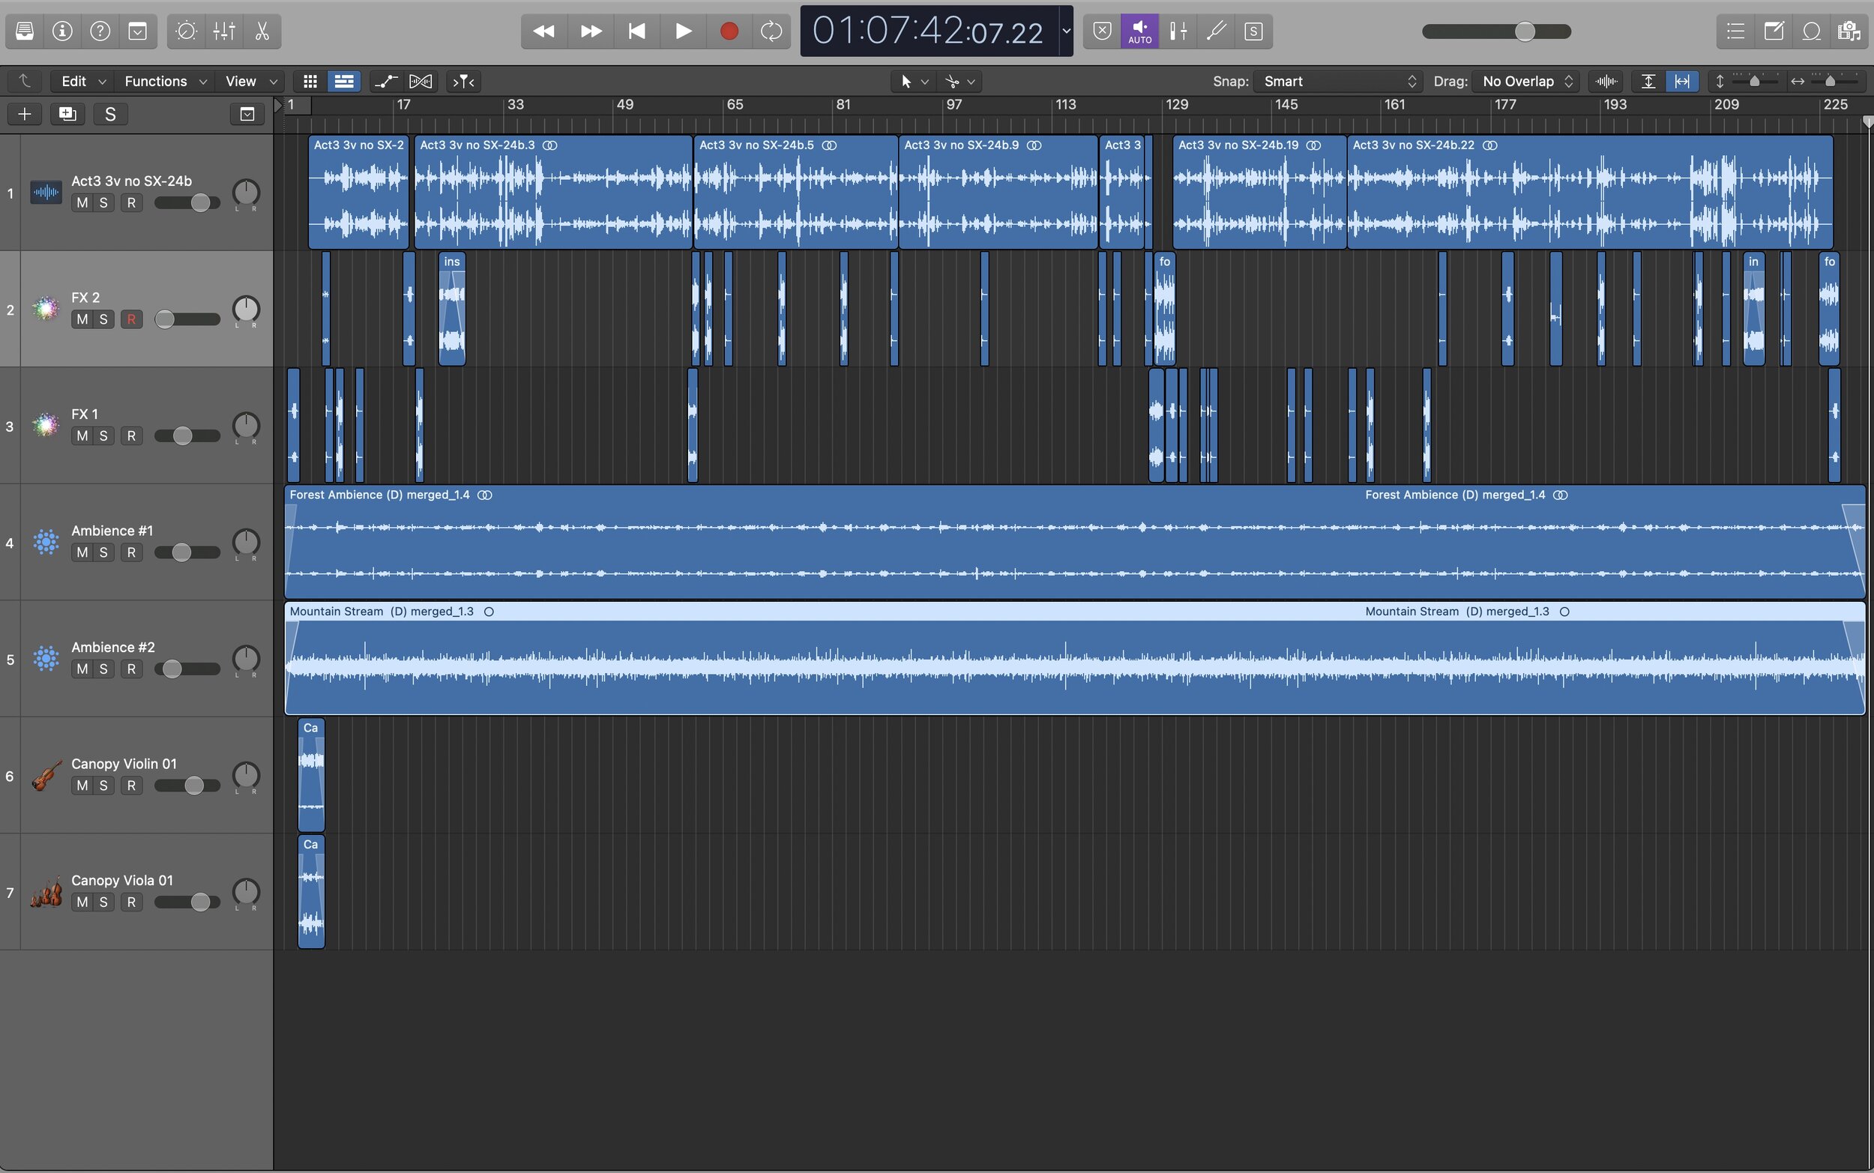This screenshot has height=1173, width=1874.
Task: Click the Record button
Action: (729, 31)
